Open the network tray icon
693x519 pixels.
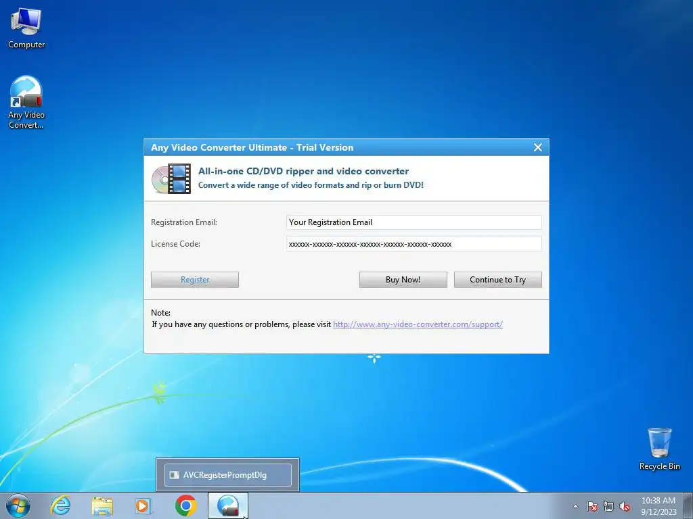click(x=608, y=506)
